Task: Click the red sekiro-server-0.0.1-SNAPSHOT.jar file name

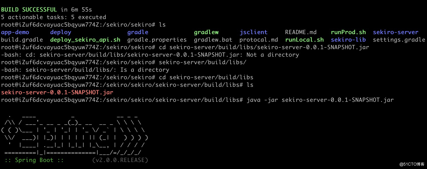Action: point(57,93)
